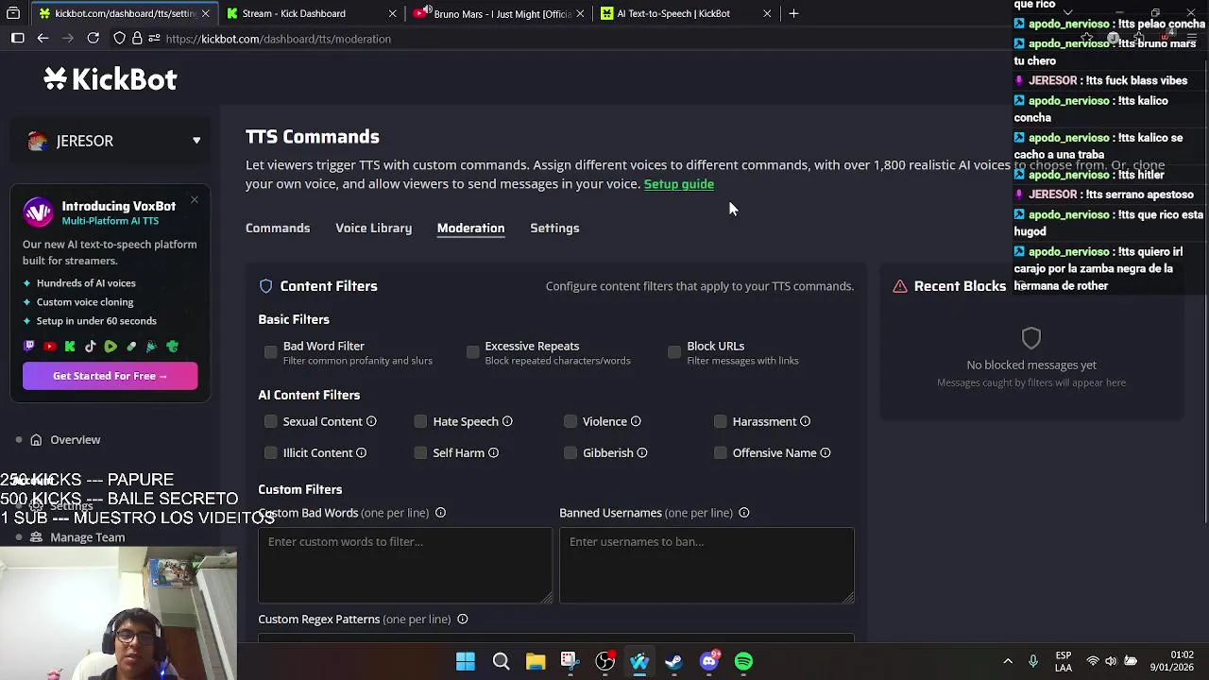The width and height of the screenshot is (1209, 680).
Task: Open the Setup guide link
Action: coord(678,184)
